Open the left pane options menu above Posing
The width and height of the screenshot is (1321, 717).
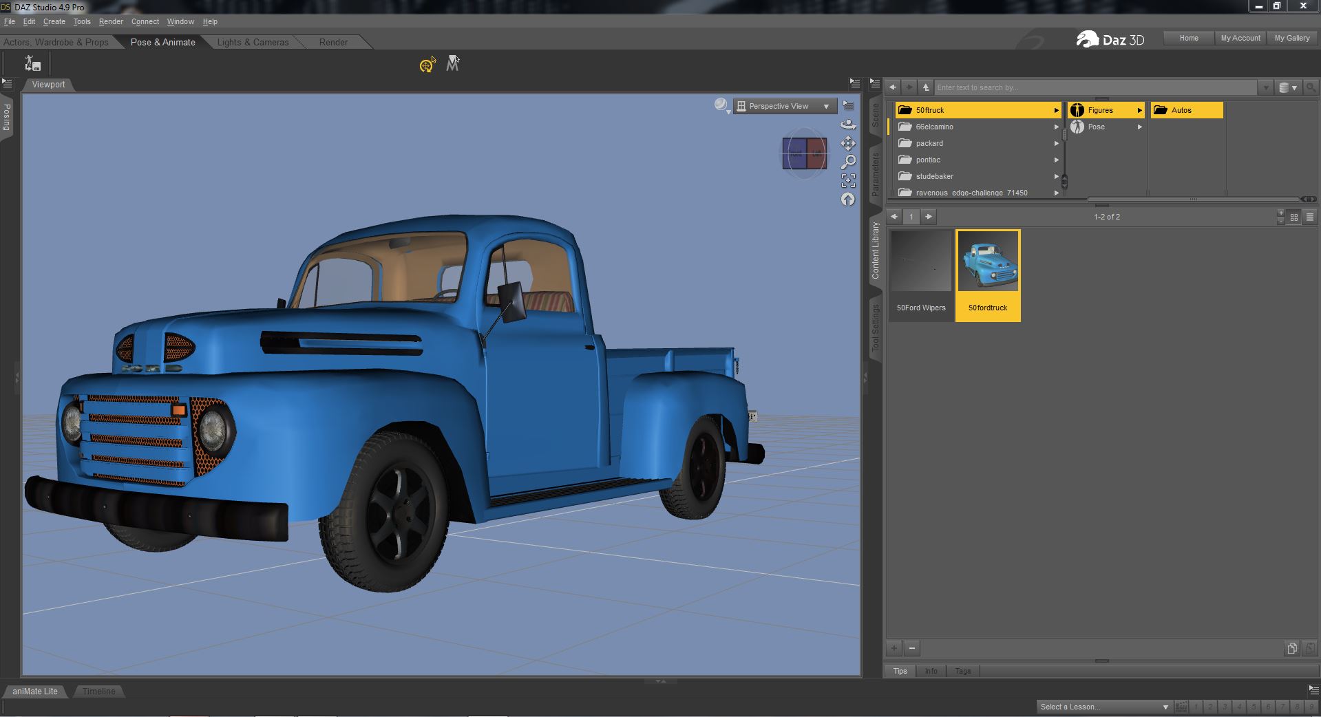7,83
